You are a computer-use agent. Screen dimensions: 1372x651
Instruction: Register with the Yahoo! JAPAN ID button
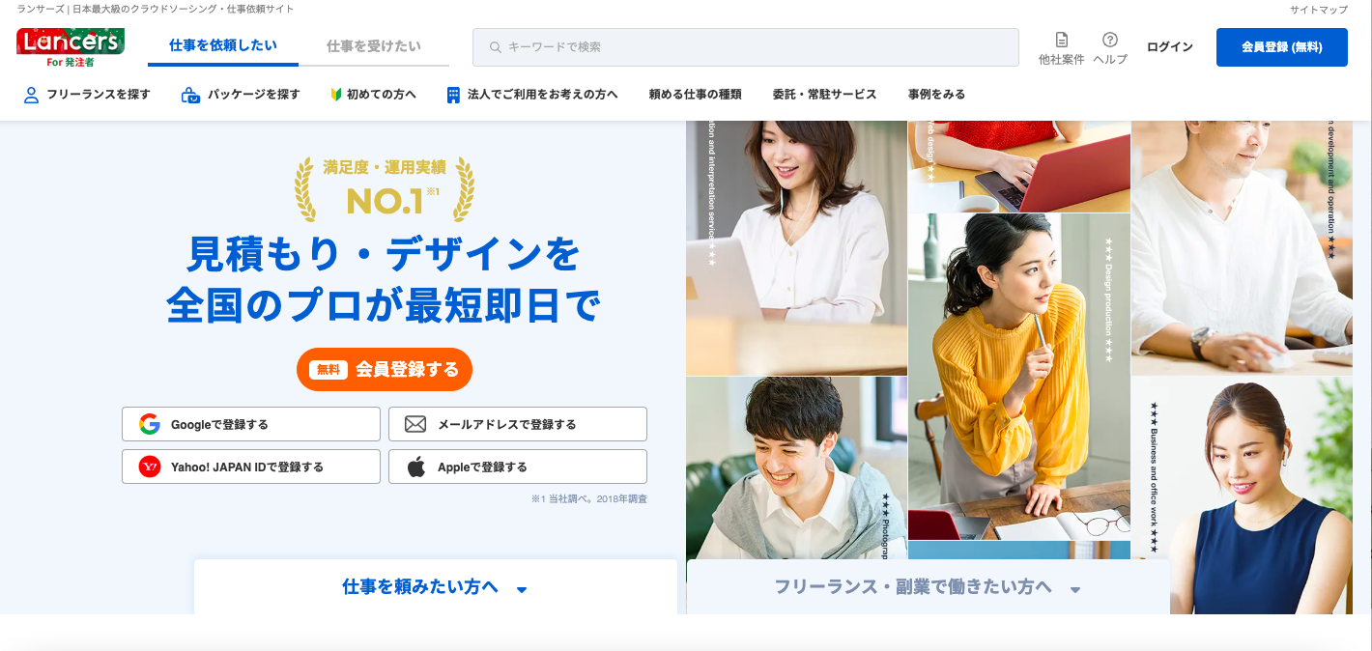[x=251, y=467]
